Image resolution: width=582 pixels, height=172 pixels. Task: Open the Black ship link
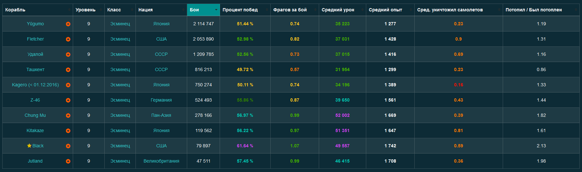38,146
